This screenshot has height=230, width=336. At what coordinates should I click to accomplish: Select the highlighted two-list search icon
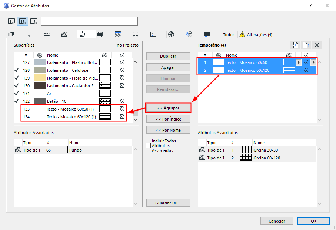[23, 21]
